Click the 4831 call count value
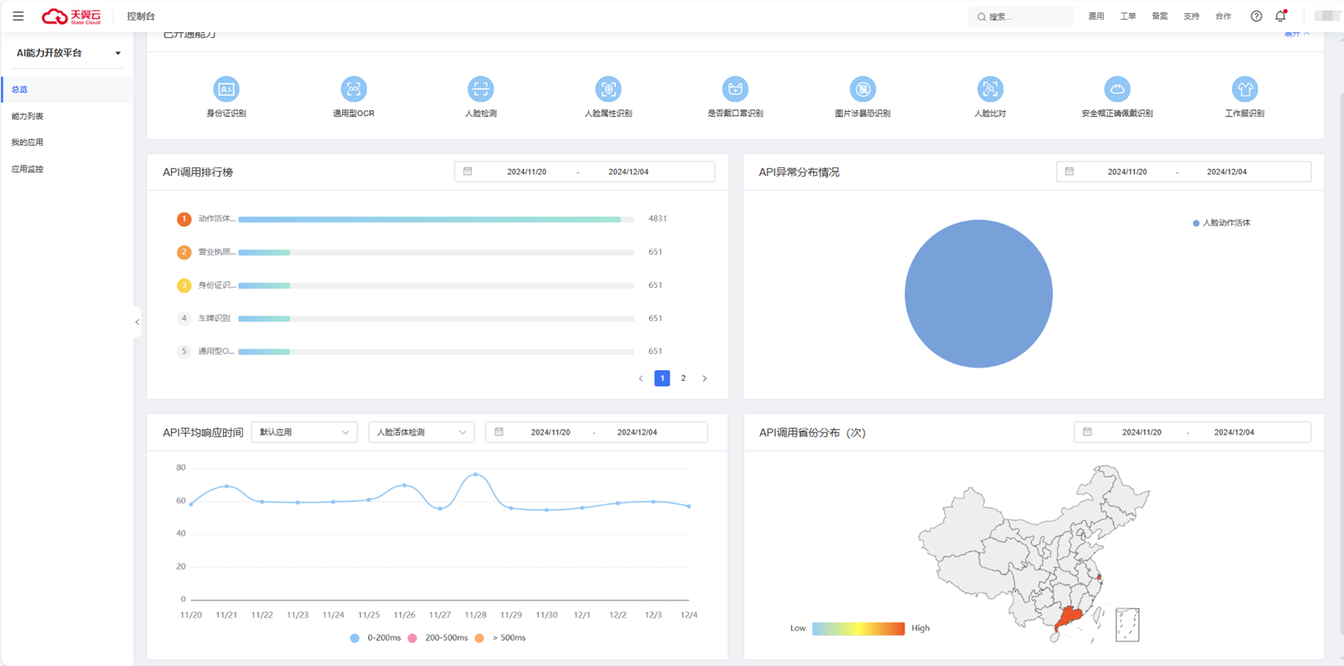 (658, 219)
